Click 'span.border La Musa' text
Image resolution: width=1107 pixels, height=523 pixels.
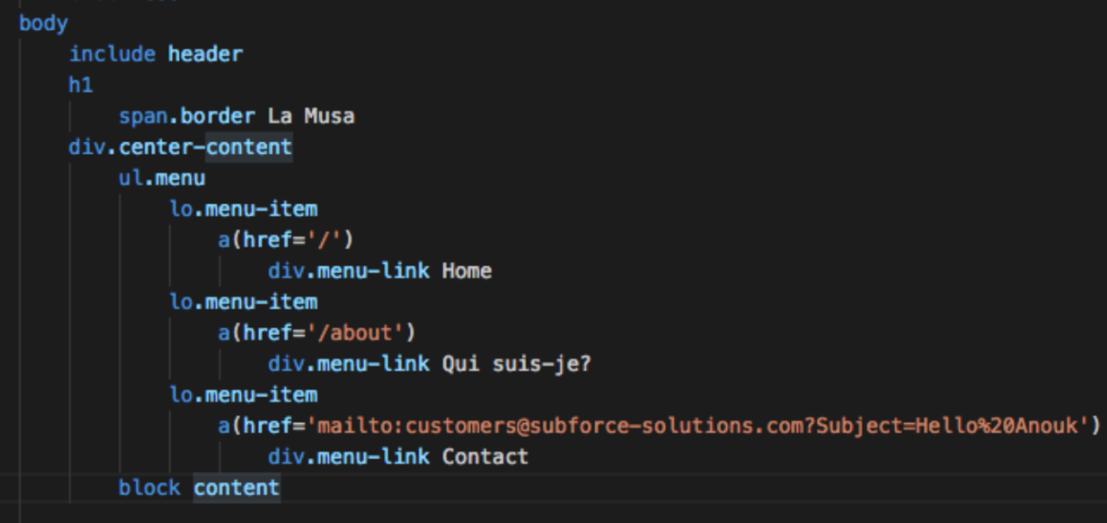[236, 116]
